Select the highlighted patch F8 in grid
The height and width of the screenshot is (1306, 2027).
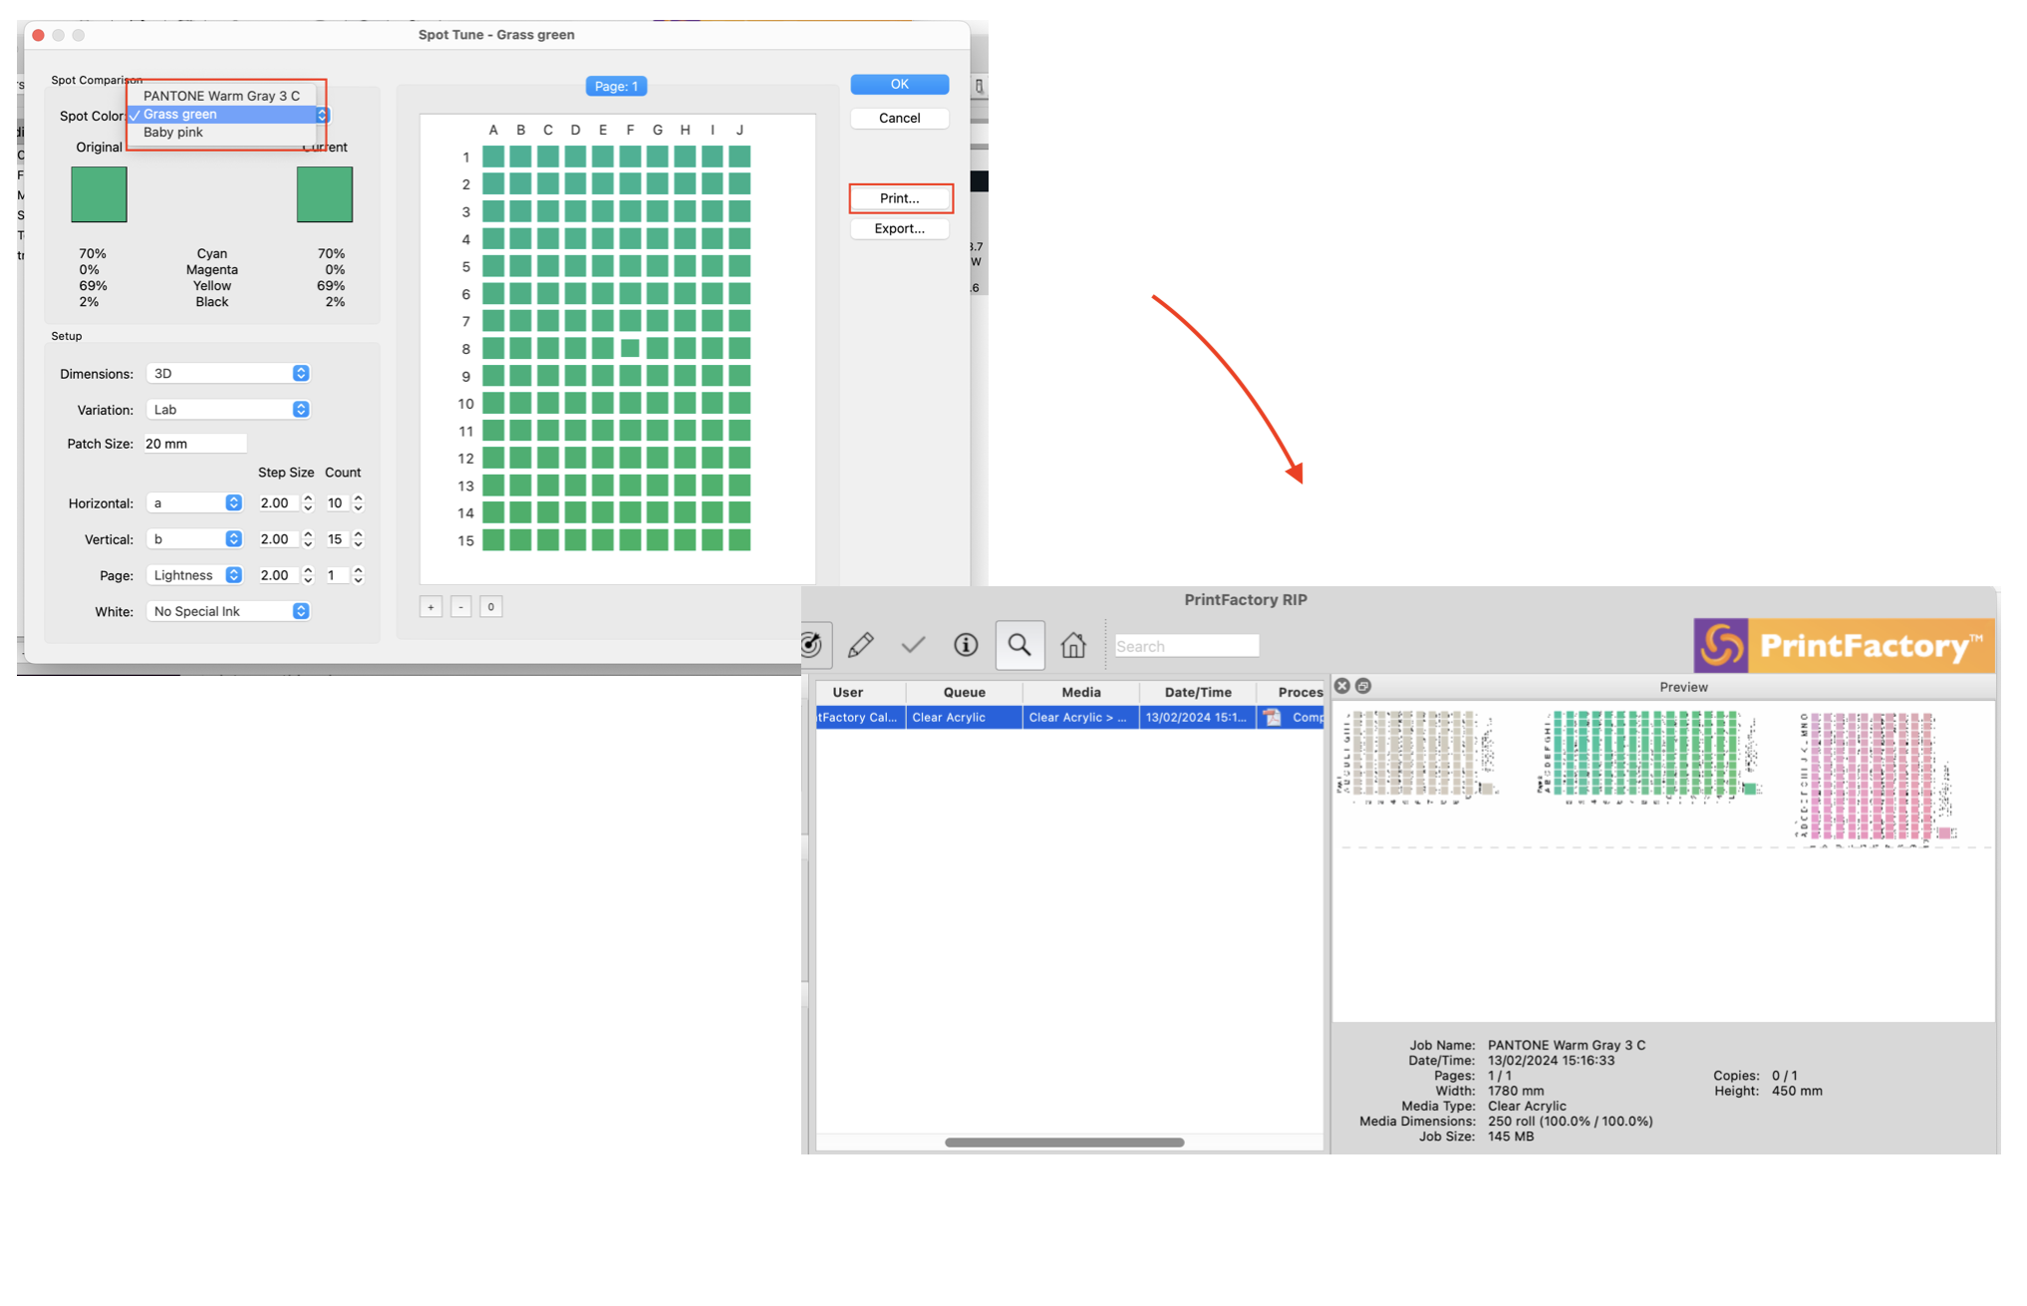tap(630, 348)
